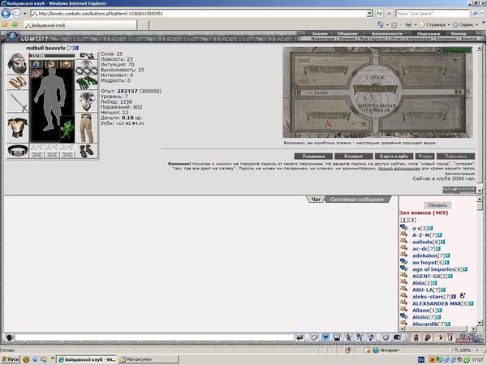Click the blue gem scroll slot
The height and width of the screenshot is (365, 487).
click(x=36, y=64)
